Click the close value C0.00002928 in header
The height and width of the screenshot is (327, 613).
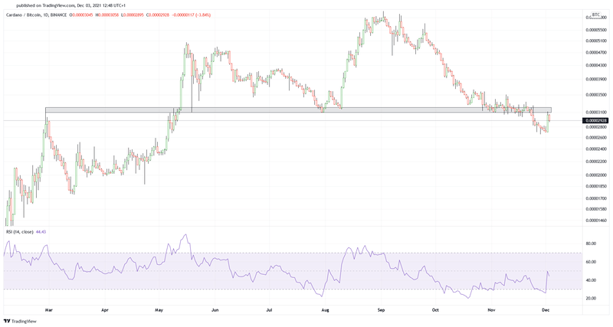[158, 15]
